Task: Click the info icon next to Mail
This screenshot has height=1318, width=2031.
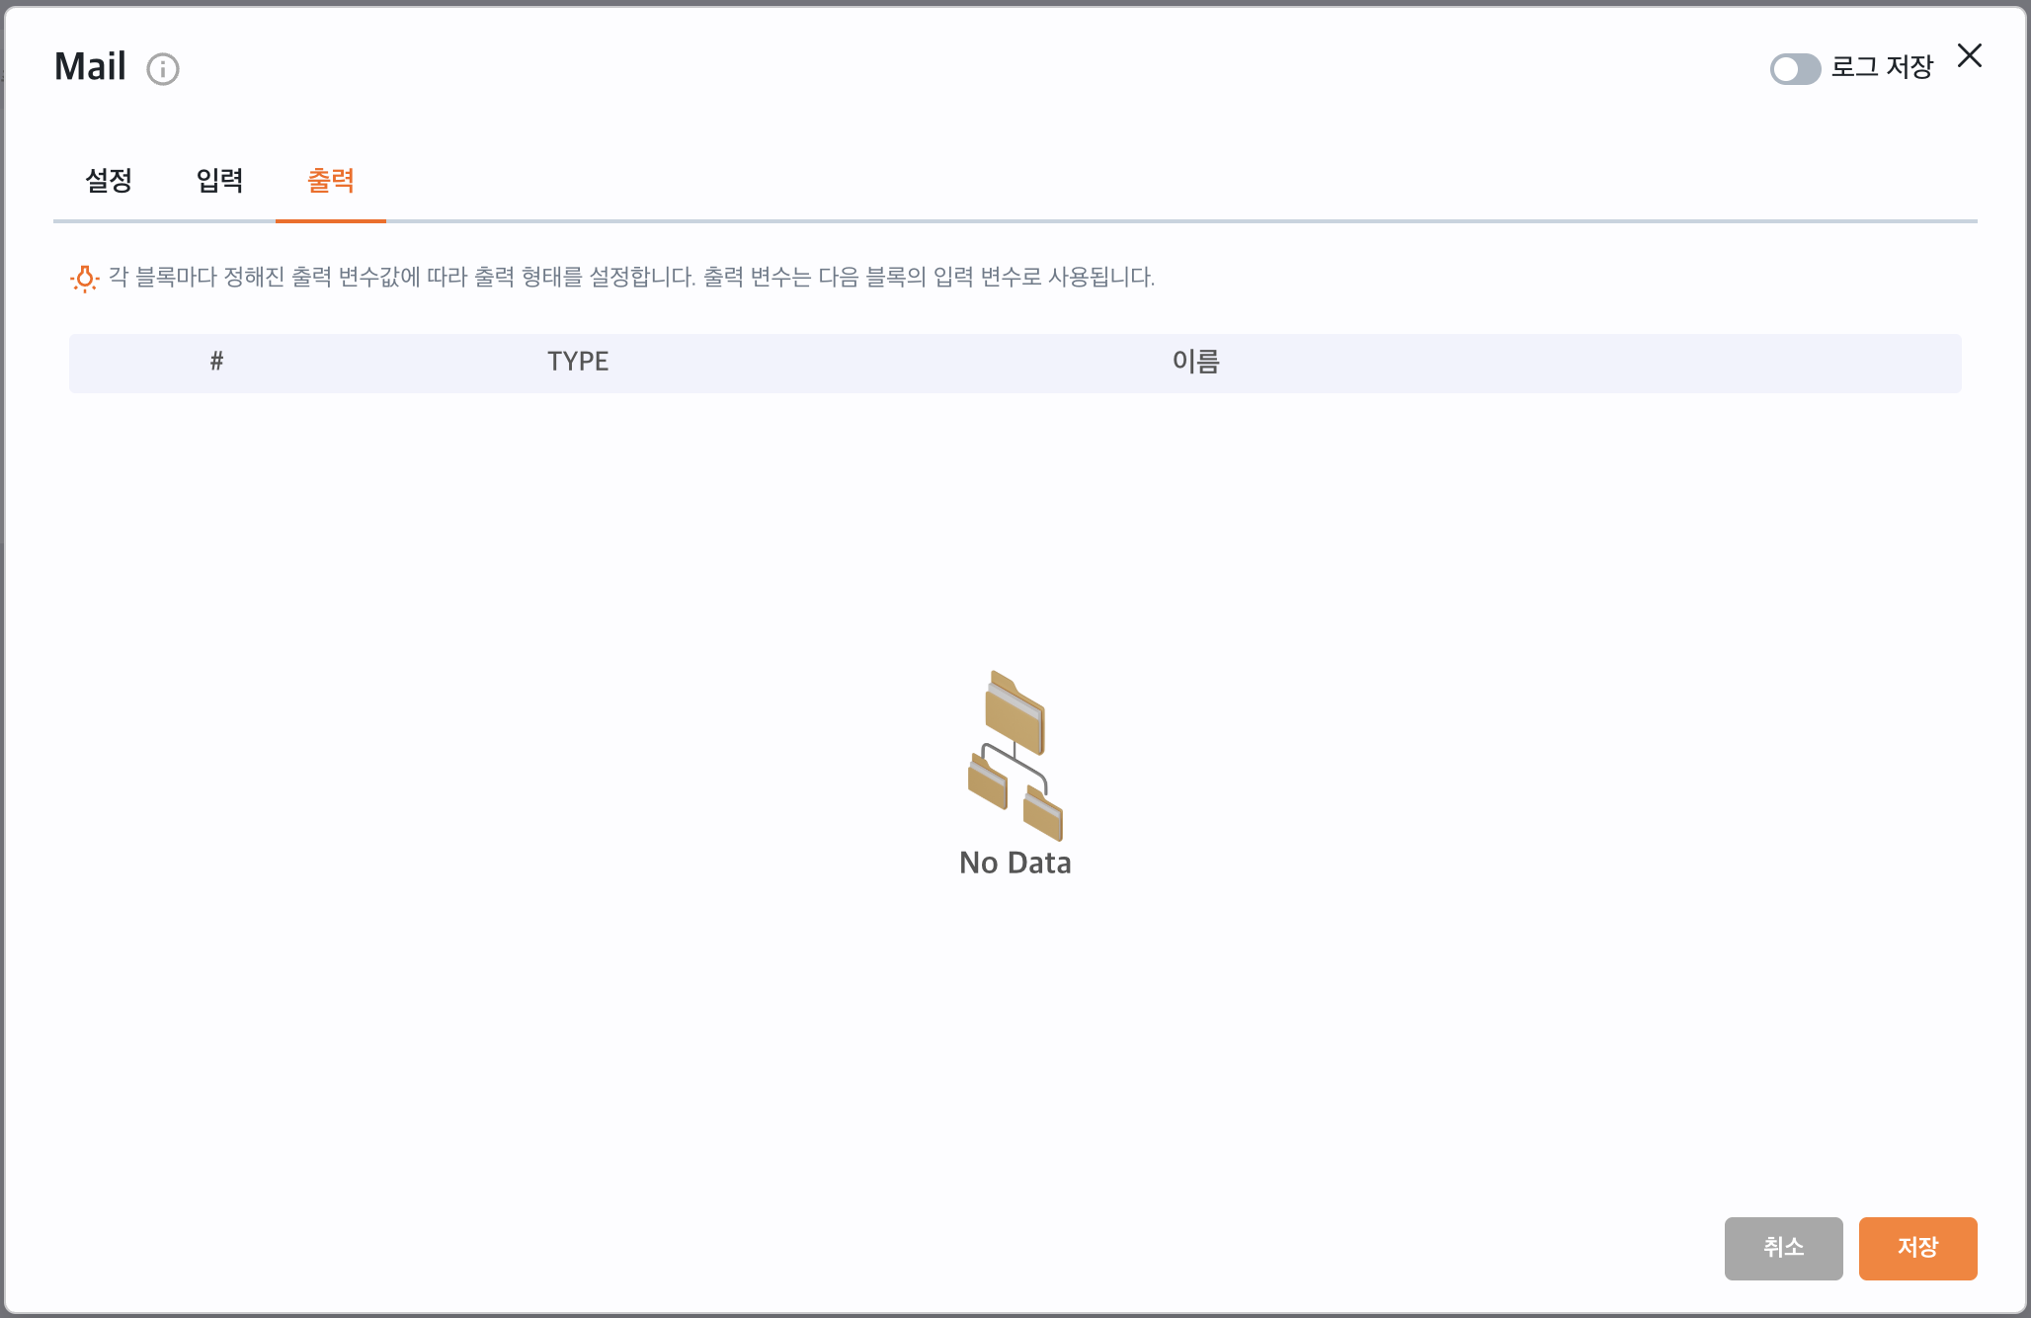Action: coord(163,69)
